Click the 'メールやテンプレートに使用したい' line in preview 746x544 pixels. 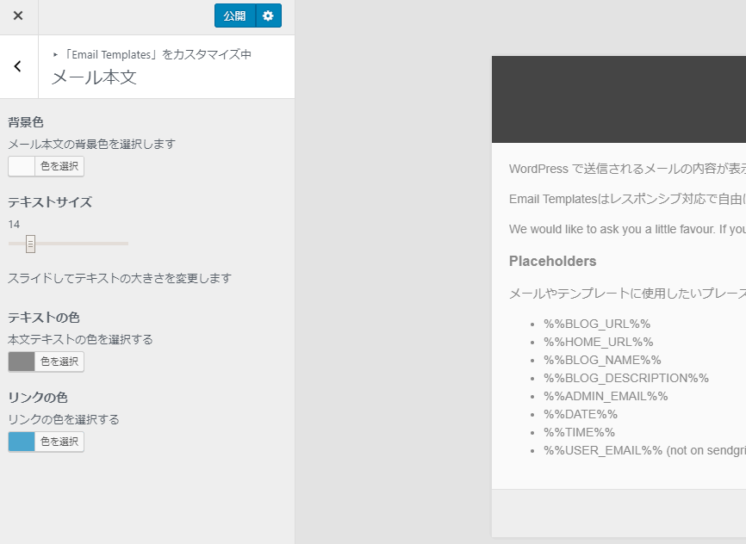click(627, 294)
